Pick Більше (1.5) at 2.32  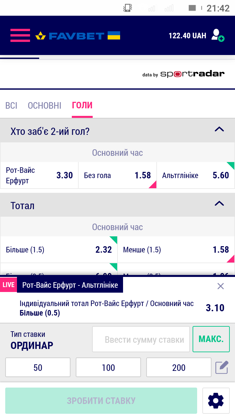[59, 250]
